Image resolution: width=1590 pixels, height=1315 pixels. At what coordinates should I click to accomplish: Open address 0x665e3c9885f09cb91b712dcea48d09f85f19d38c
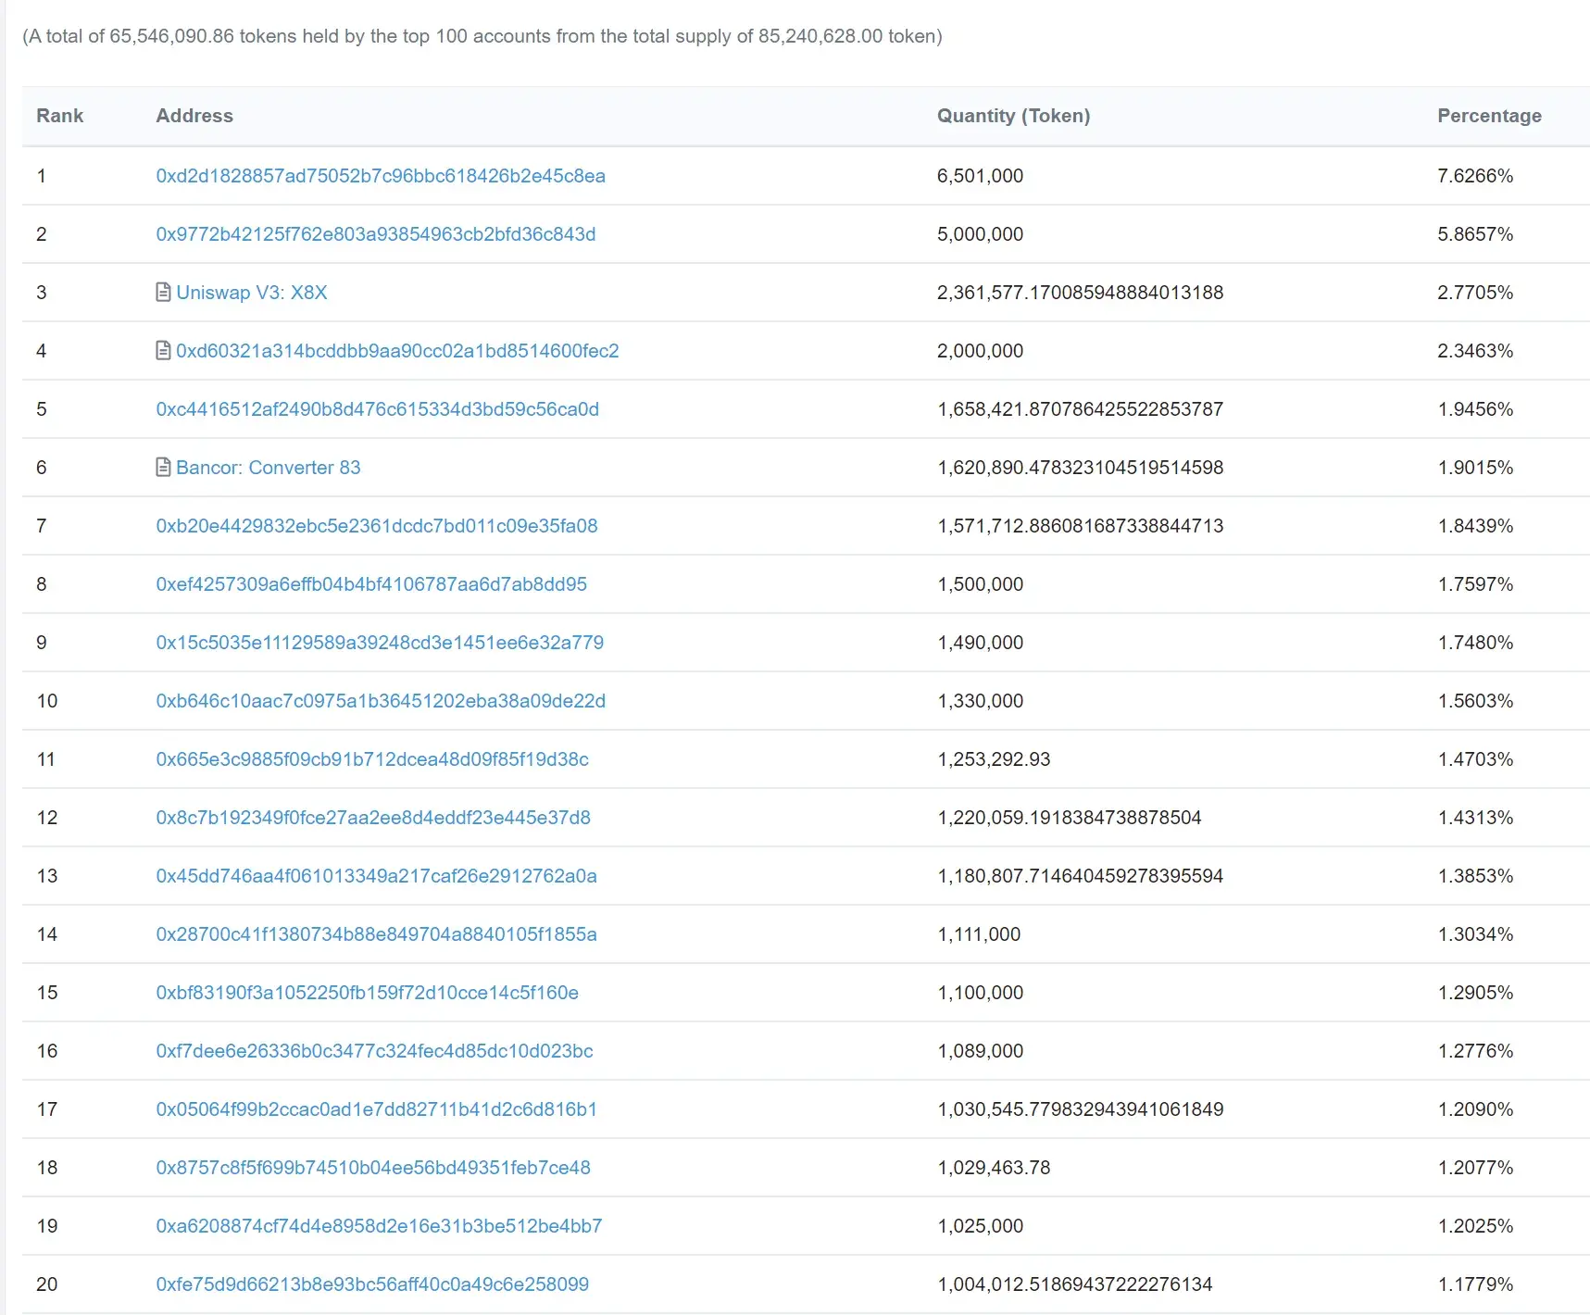[372, 759]
